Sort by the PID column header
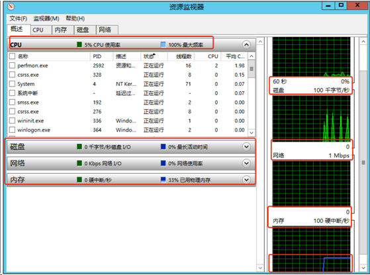This screenshot has width=370, height=275. (x=102, y=56)
